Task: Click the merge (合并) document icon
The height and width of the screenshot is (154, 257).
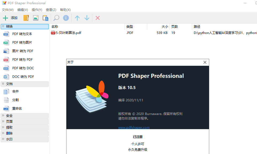Action: coord(6,91)
